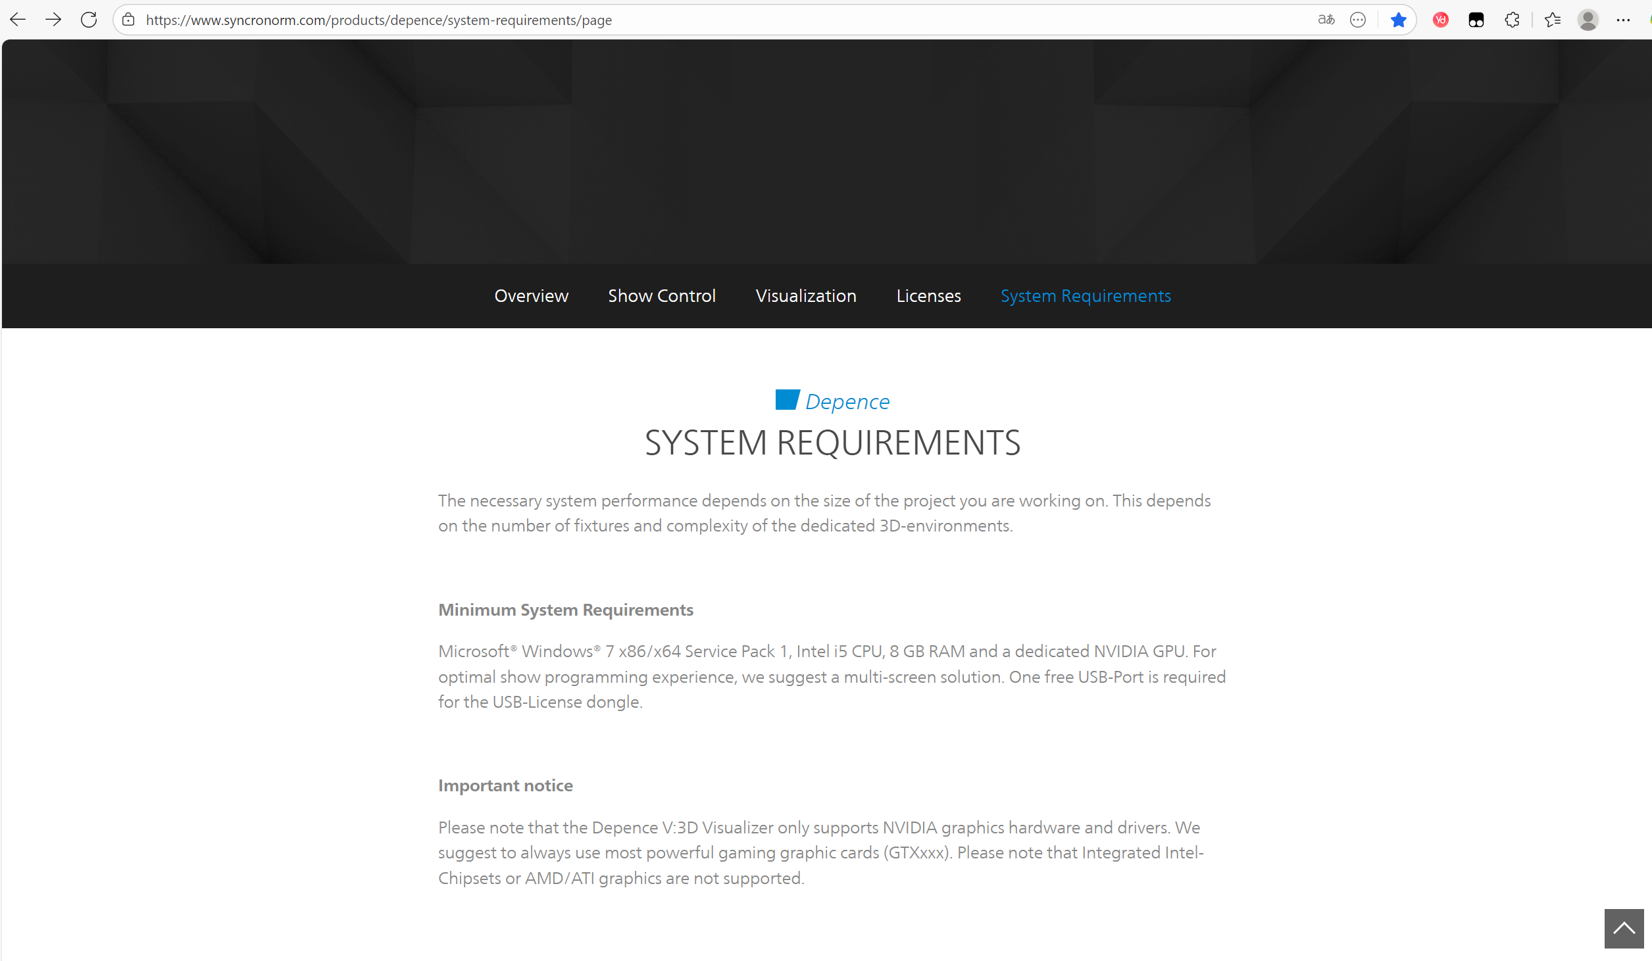This screenshot has height=961, width=1652.
Task: Click the SYSTEM REQUIREMENTS heading
Action: pos(833,443)
